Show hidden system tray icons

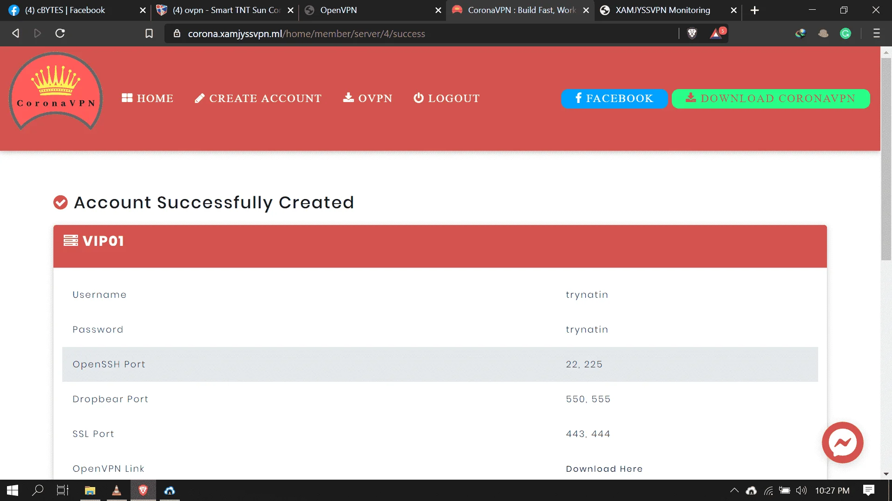(735, 490)
